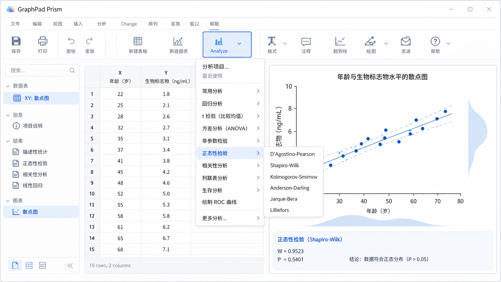This screenshot has height=282, width=501.
Task: Expand 回归分析 submenu
Action: (230, 104)
